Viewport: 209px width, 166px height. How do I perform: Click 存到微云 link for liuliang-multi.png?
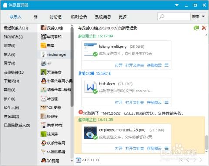[154, 65]
